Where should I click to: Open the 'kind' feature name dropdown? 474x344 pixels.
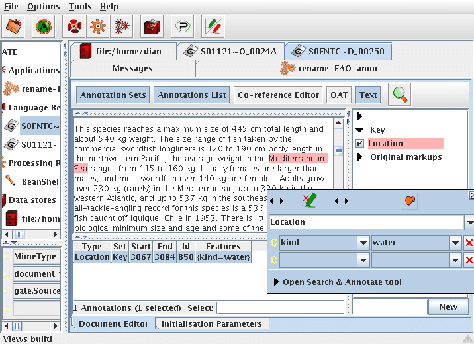click(363, 243)
